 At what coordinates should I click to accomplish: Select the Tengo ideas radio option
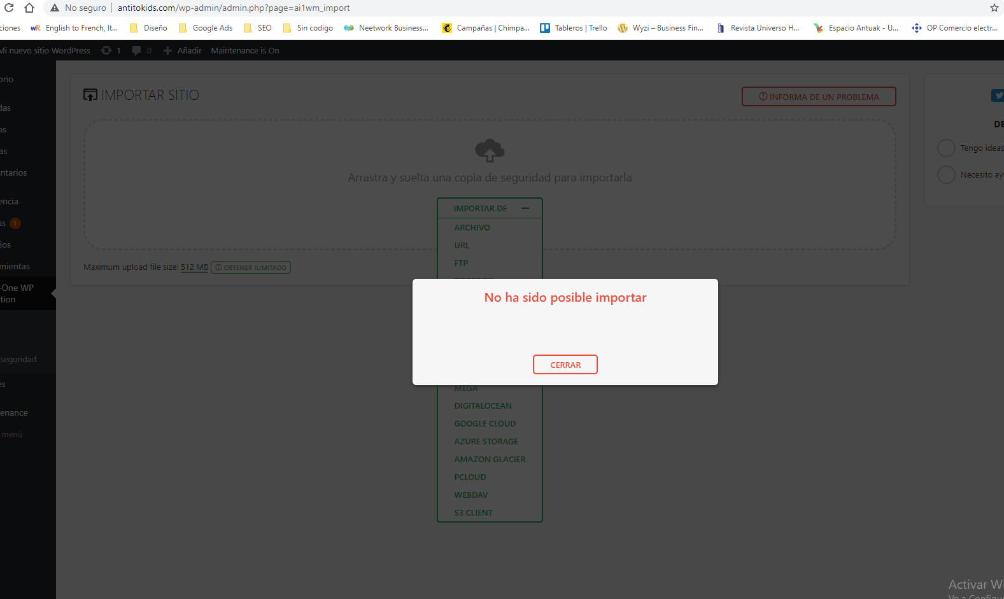[946, 148]
